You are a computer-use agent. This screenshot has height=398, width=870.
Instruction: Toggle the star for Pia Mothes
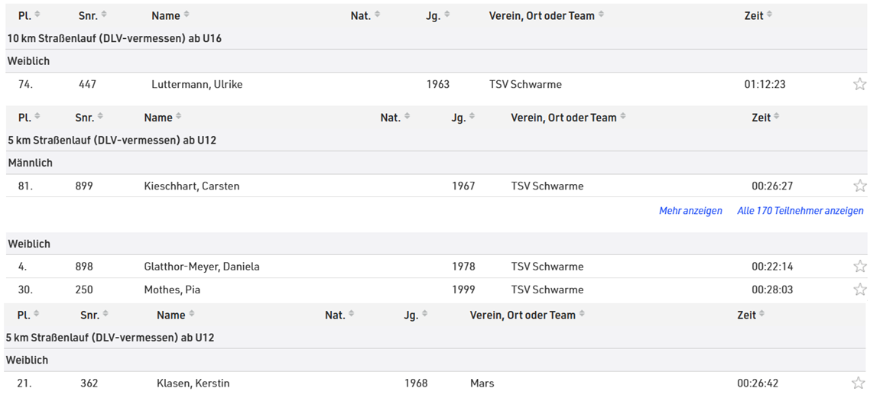tap(859, 290)
